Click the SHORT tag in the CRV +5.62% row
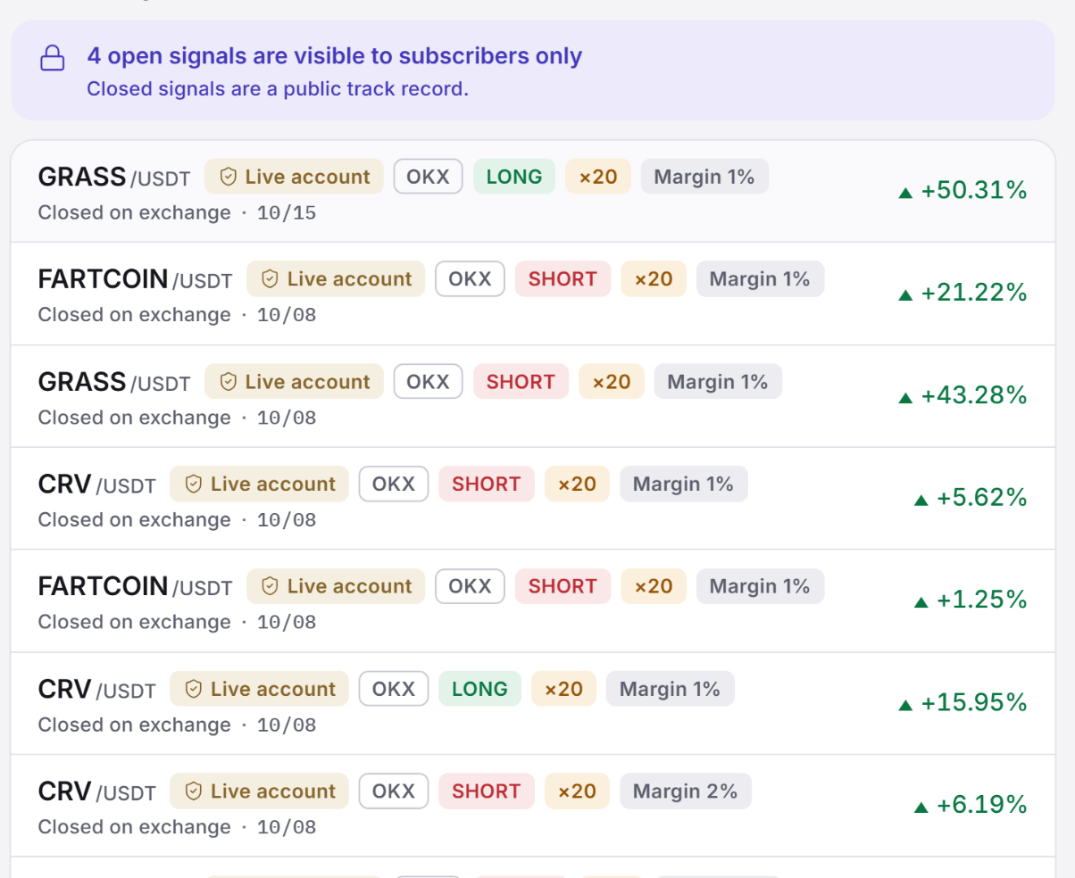 pos(487,485)
